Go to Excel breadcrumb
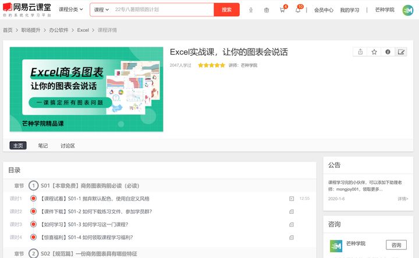This screenshot has height=258, width=419. click(x=83, y=30)
